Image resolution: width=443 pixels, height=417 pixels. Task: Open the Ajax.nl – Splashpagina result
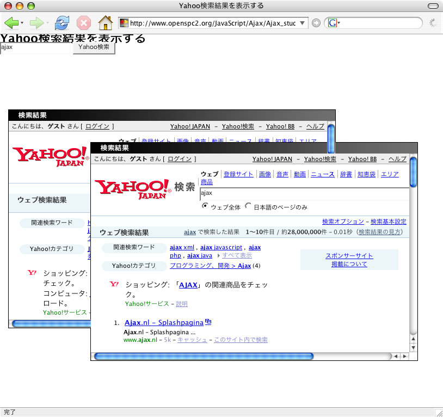click(164, 323)
